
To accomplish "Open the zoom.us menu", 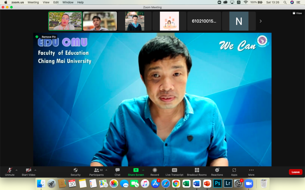I will (18, 2).
